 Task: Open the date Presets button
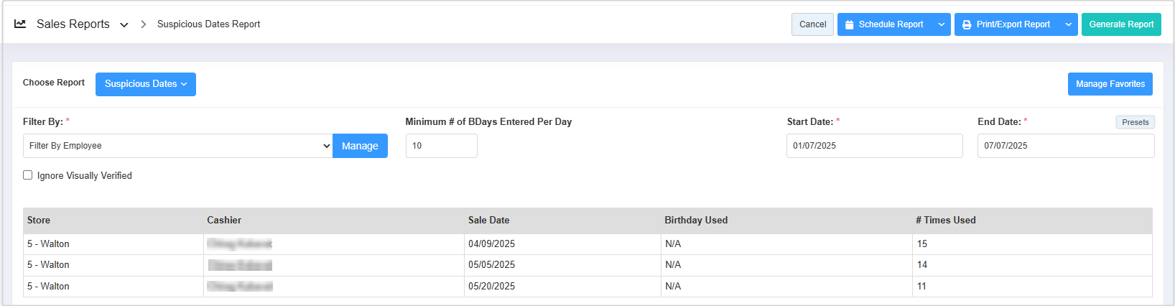point(1135,122)
